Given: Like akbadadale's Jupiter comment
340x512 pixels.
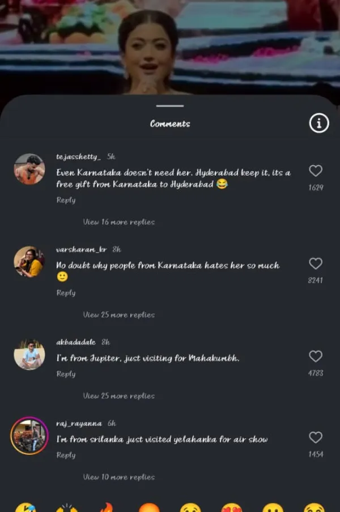Looking at the screenshot, I should pos(316,356).
